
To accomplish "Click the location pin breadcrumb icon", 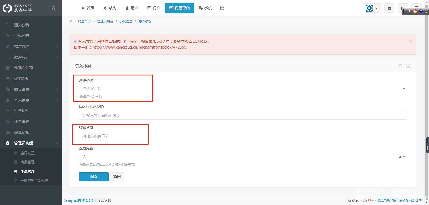I will point(71,21).
